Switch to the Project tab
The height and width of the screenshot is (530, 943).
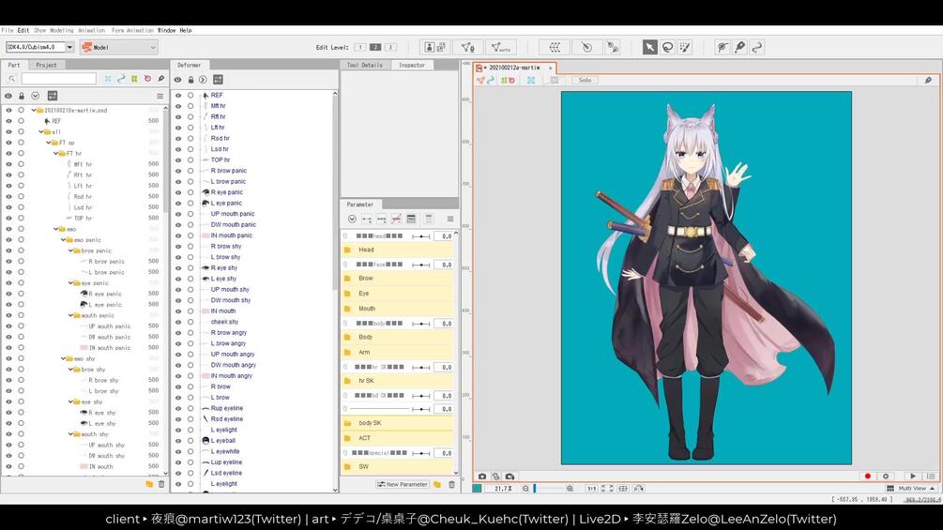(46, 65)
